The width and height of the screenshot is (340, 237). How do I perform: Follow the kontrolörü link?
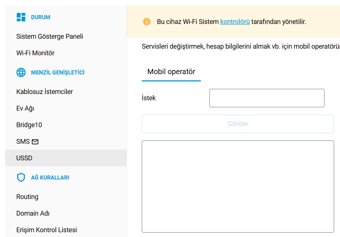tap(235, 22)
